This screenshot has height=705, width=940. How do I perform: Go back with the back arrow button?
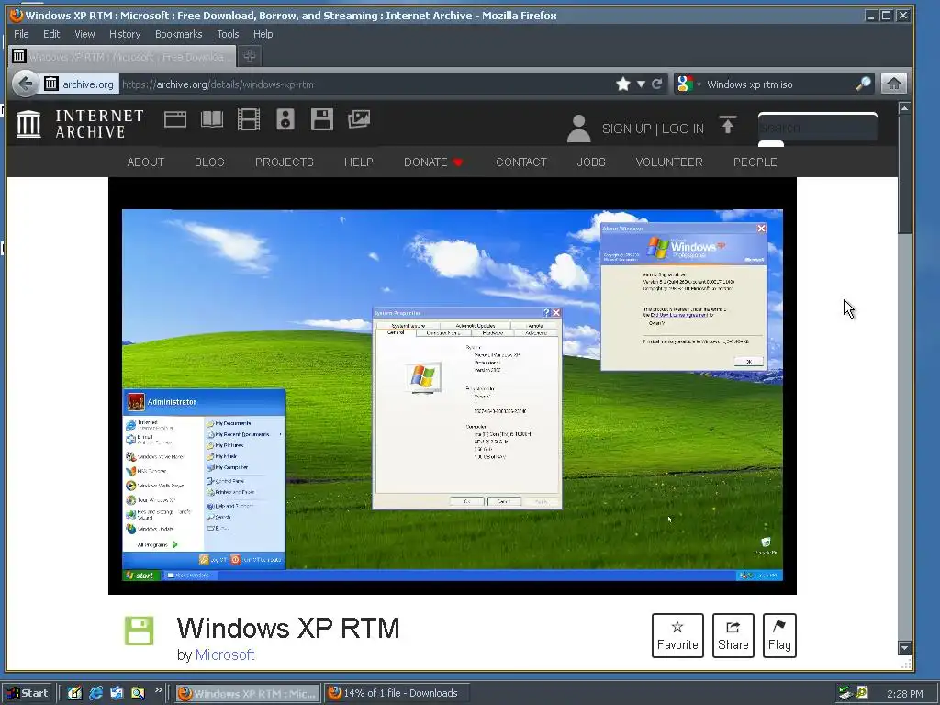point(25,84)
